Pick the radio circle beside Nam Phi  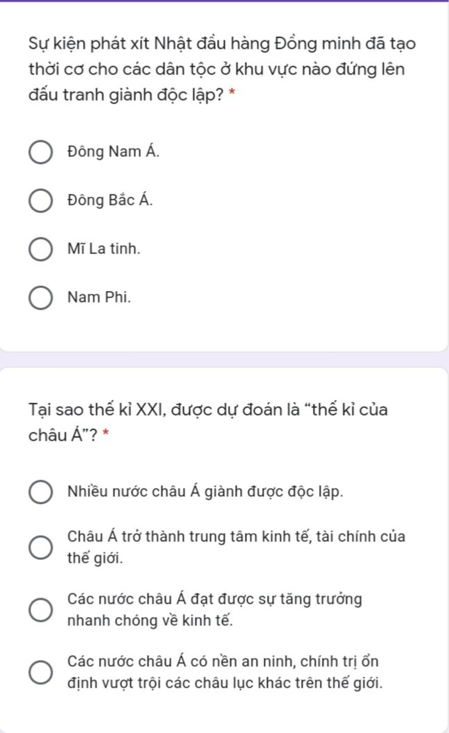click(x=41, y=298)
